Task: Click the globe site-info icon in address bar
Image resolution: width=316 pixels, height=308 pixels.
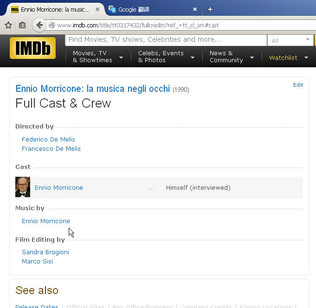Action: [x=52, y=25]
